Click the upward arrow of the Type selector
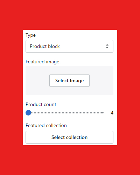Screen dimensions: 140x175 point(107,45)
